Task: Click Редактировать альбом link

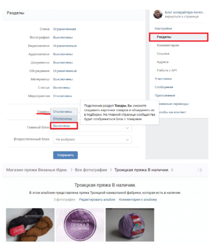Action: pos(97,200)
